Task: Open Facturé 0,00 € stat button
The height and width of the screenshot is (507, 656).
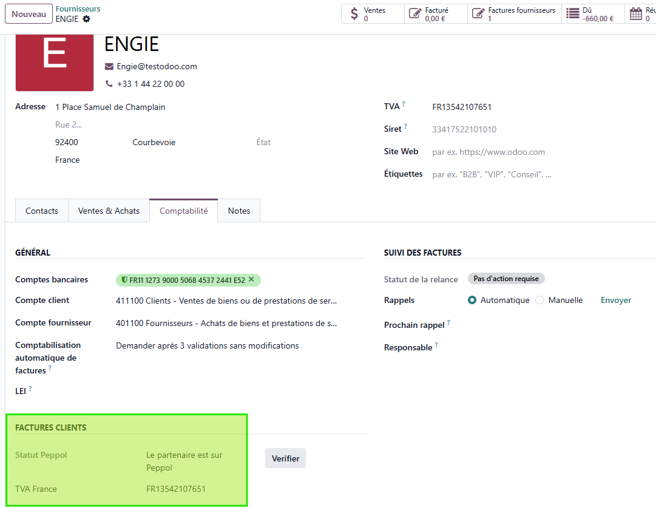Action: pyautogui.click(x=436, y=14)
